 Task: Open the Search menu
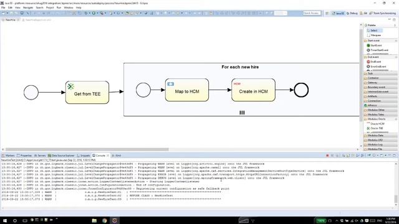coord(39,8)
